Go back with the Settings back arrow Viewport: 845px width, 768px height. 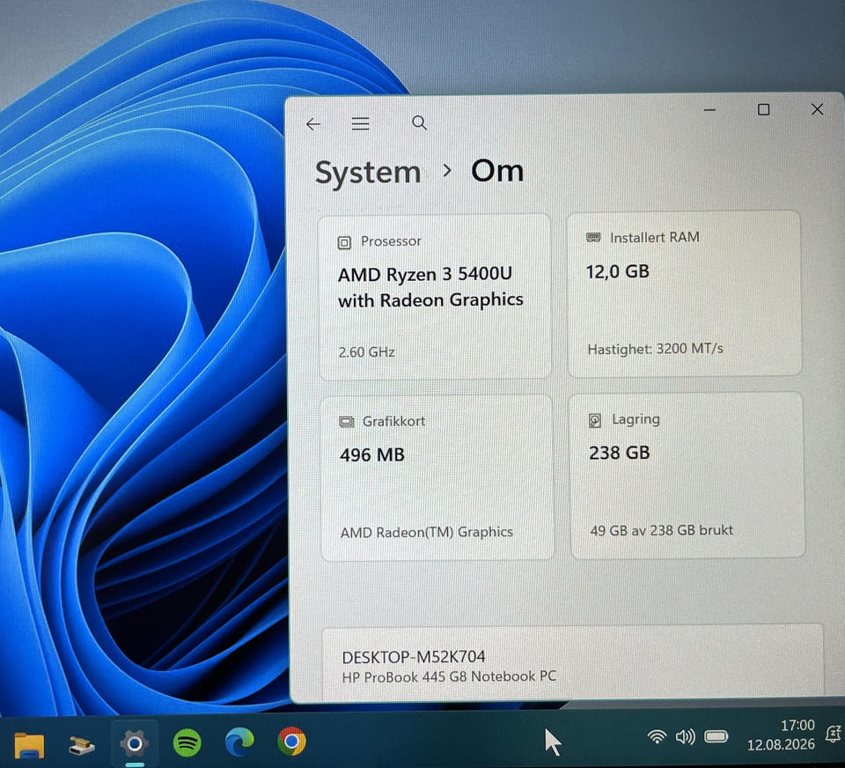tap(313, 124)
